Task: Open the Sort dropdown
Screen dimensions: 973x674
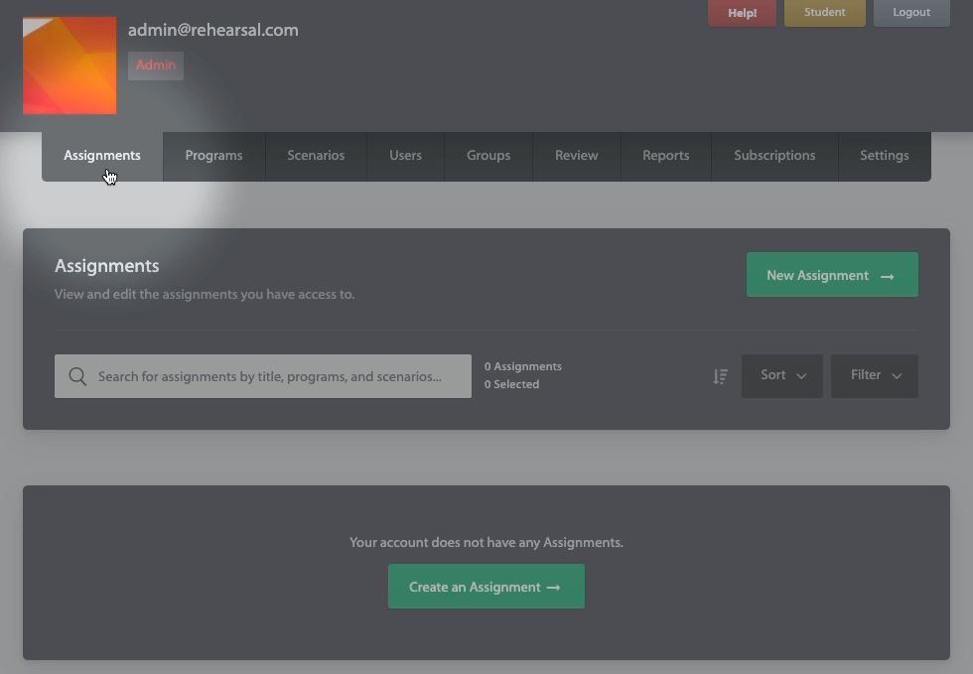Action: (782, 376)
